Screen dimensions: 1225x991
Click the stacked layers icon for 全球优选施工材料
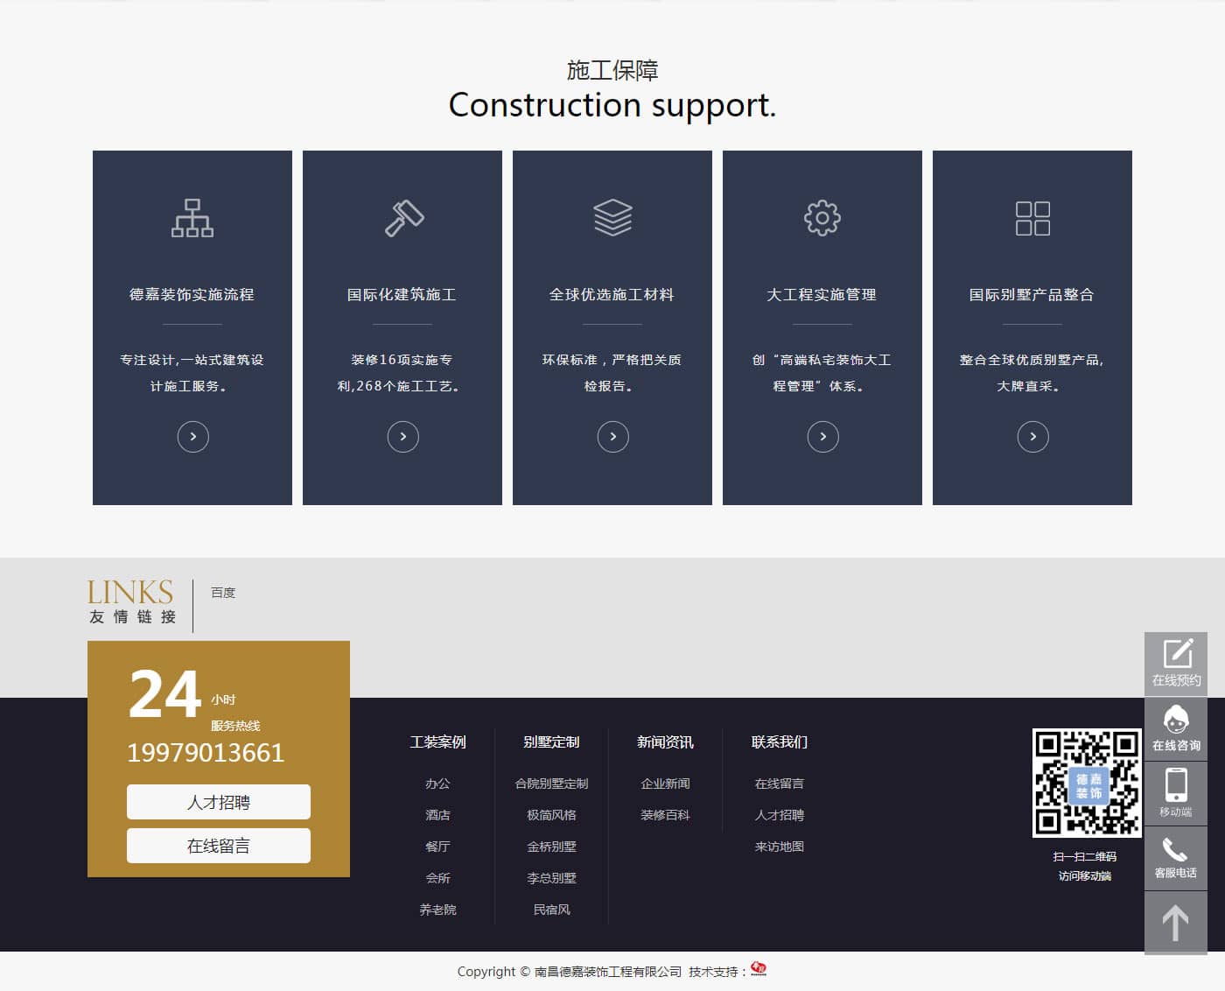click(612, 218)
